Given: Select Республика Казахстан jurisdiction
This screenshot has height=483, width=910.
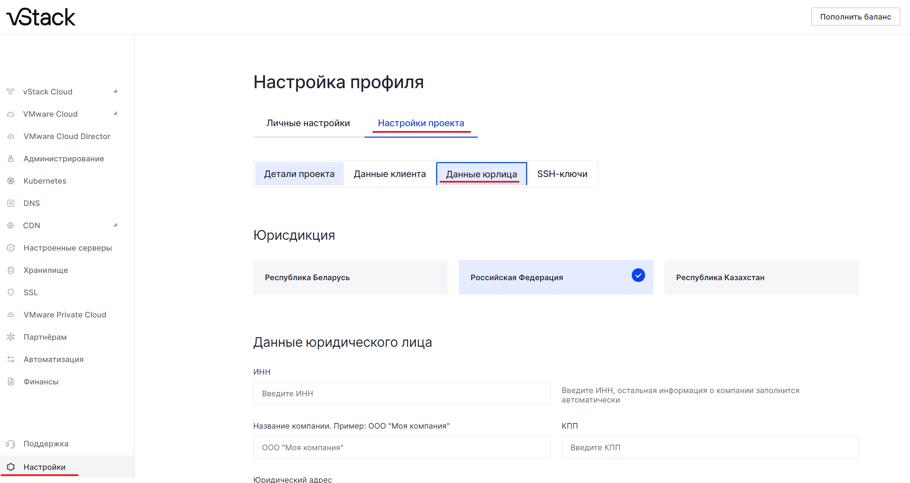Looking at the screenshot, I should click(x=761, y=277).
